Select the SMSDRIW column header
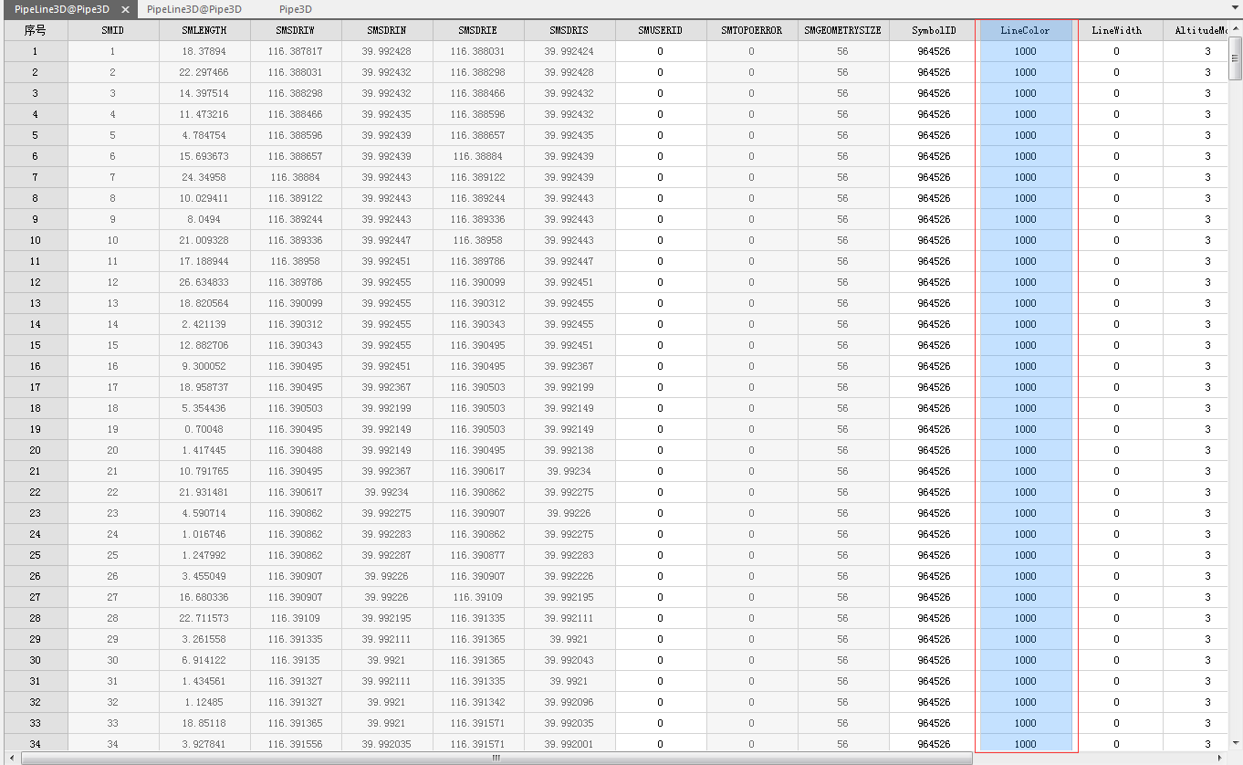 pos(296,30)
